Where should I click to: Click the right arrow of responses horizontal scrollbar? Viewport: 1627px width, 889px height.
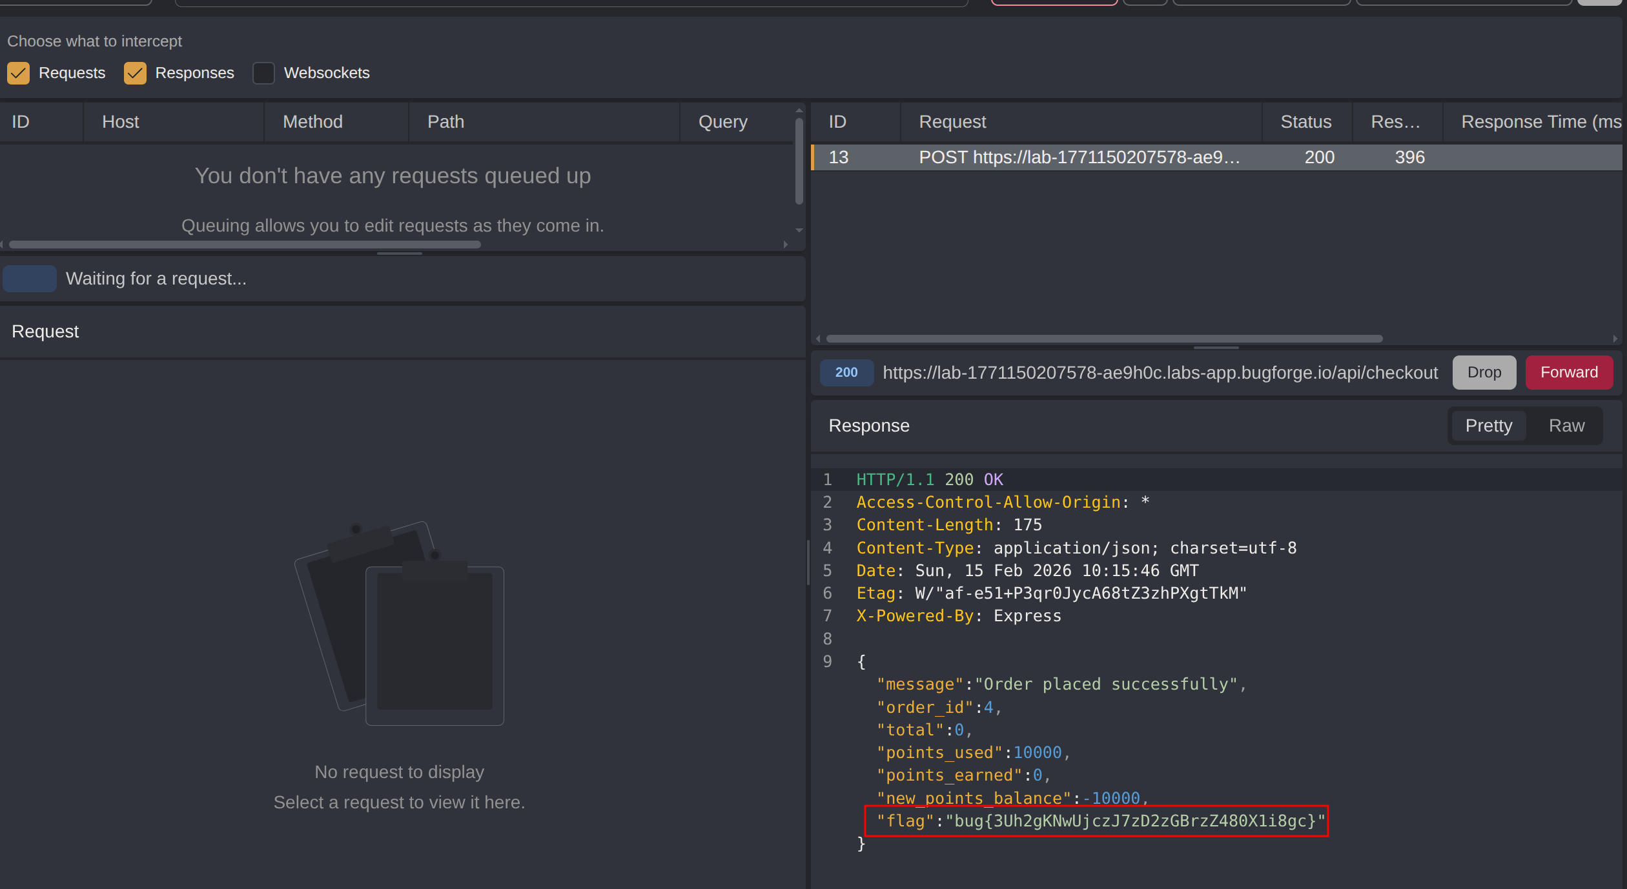[1615, 339]
